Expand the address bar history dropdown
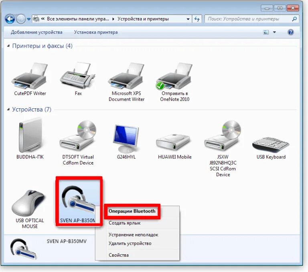Image resolution: width=308 pixels, height=272 pixels. (x=188, y=19)
